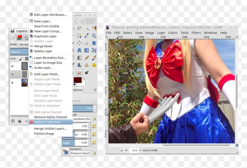This screenshot has width=247, height=168.
Task: Choose Add Layer Mask from context menu
Action: [x=51, y=74]
